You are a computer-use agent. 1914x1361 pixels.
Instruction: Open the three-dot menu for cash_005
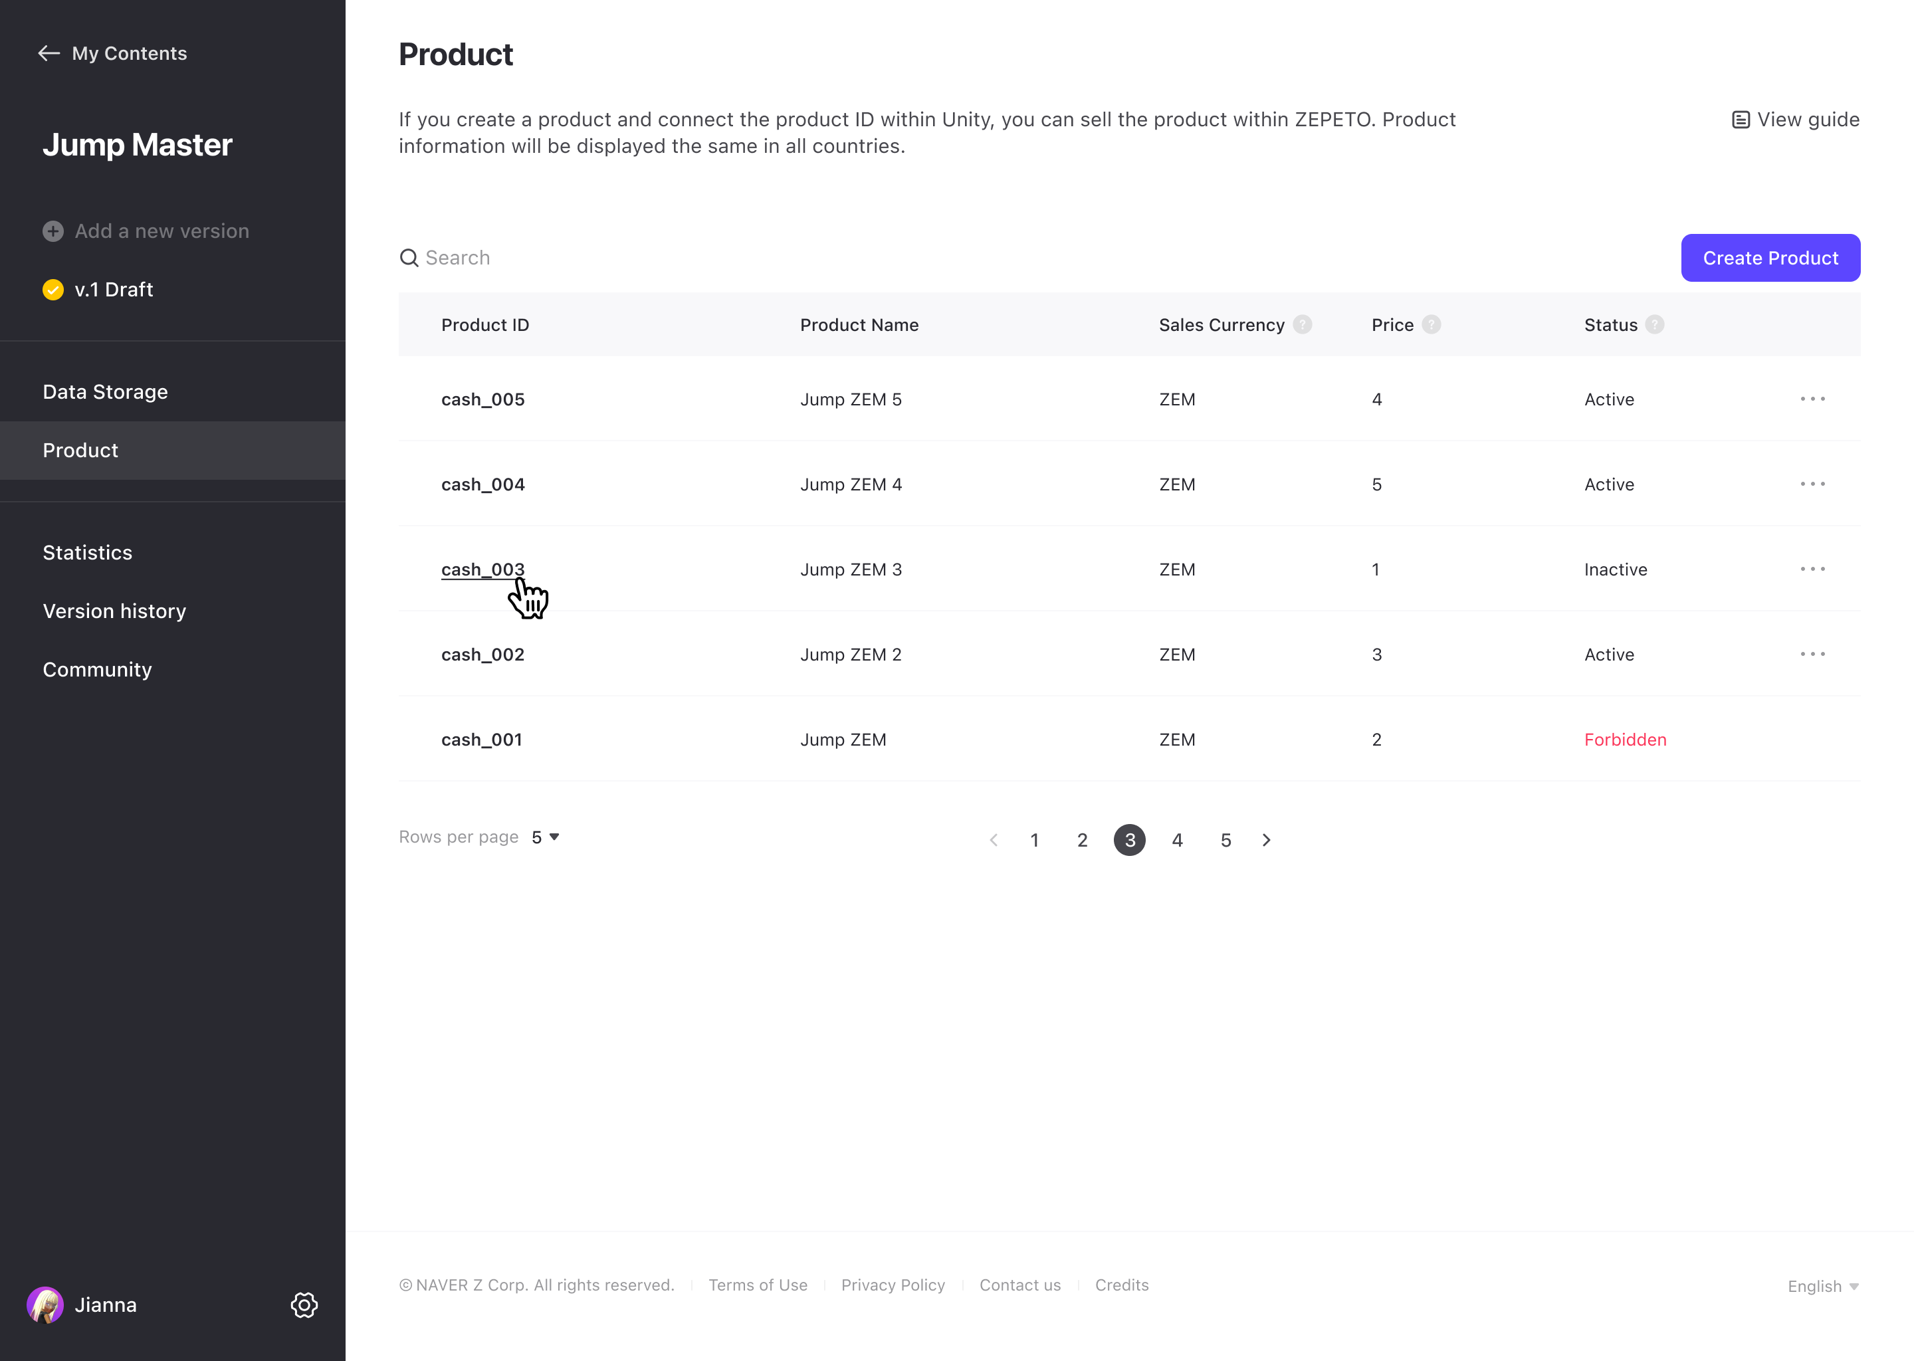(1812, 399)
